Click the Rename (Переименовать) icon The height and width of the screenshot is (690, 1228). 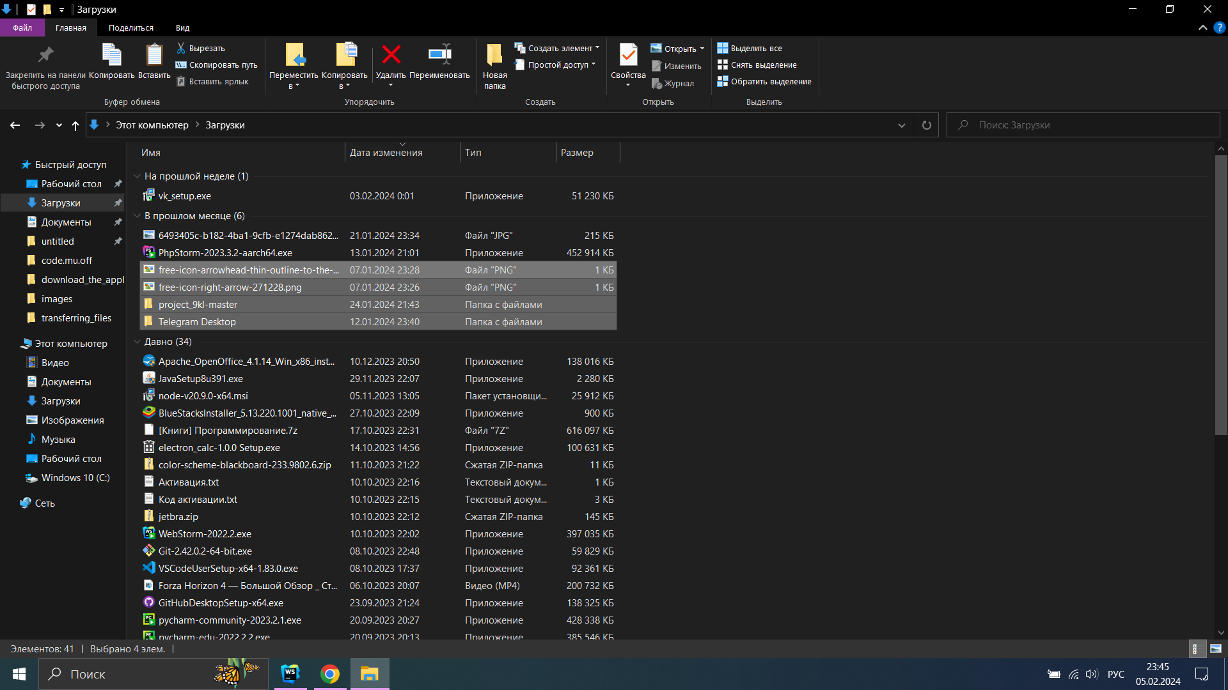coord(440,55)
